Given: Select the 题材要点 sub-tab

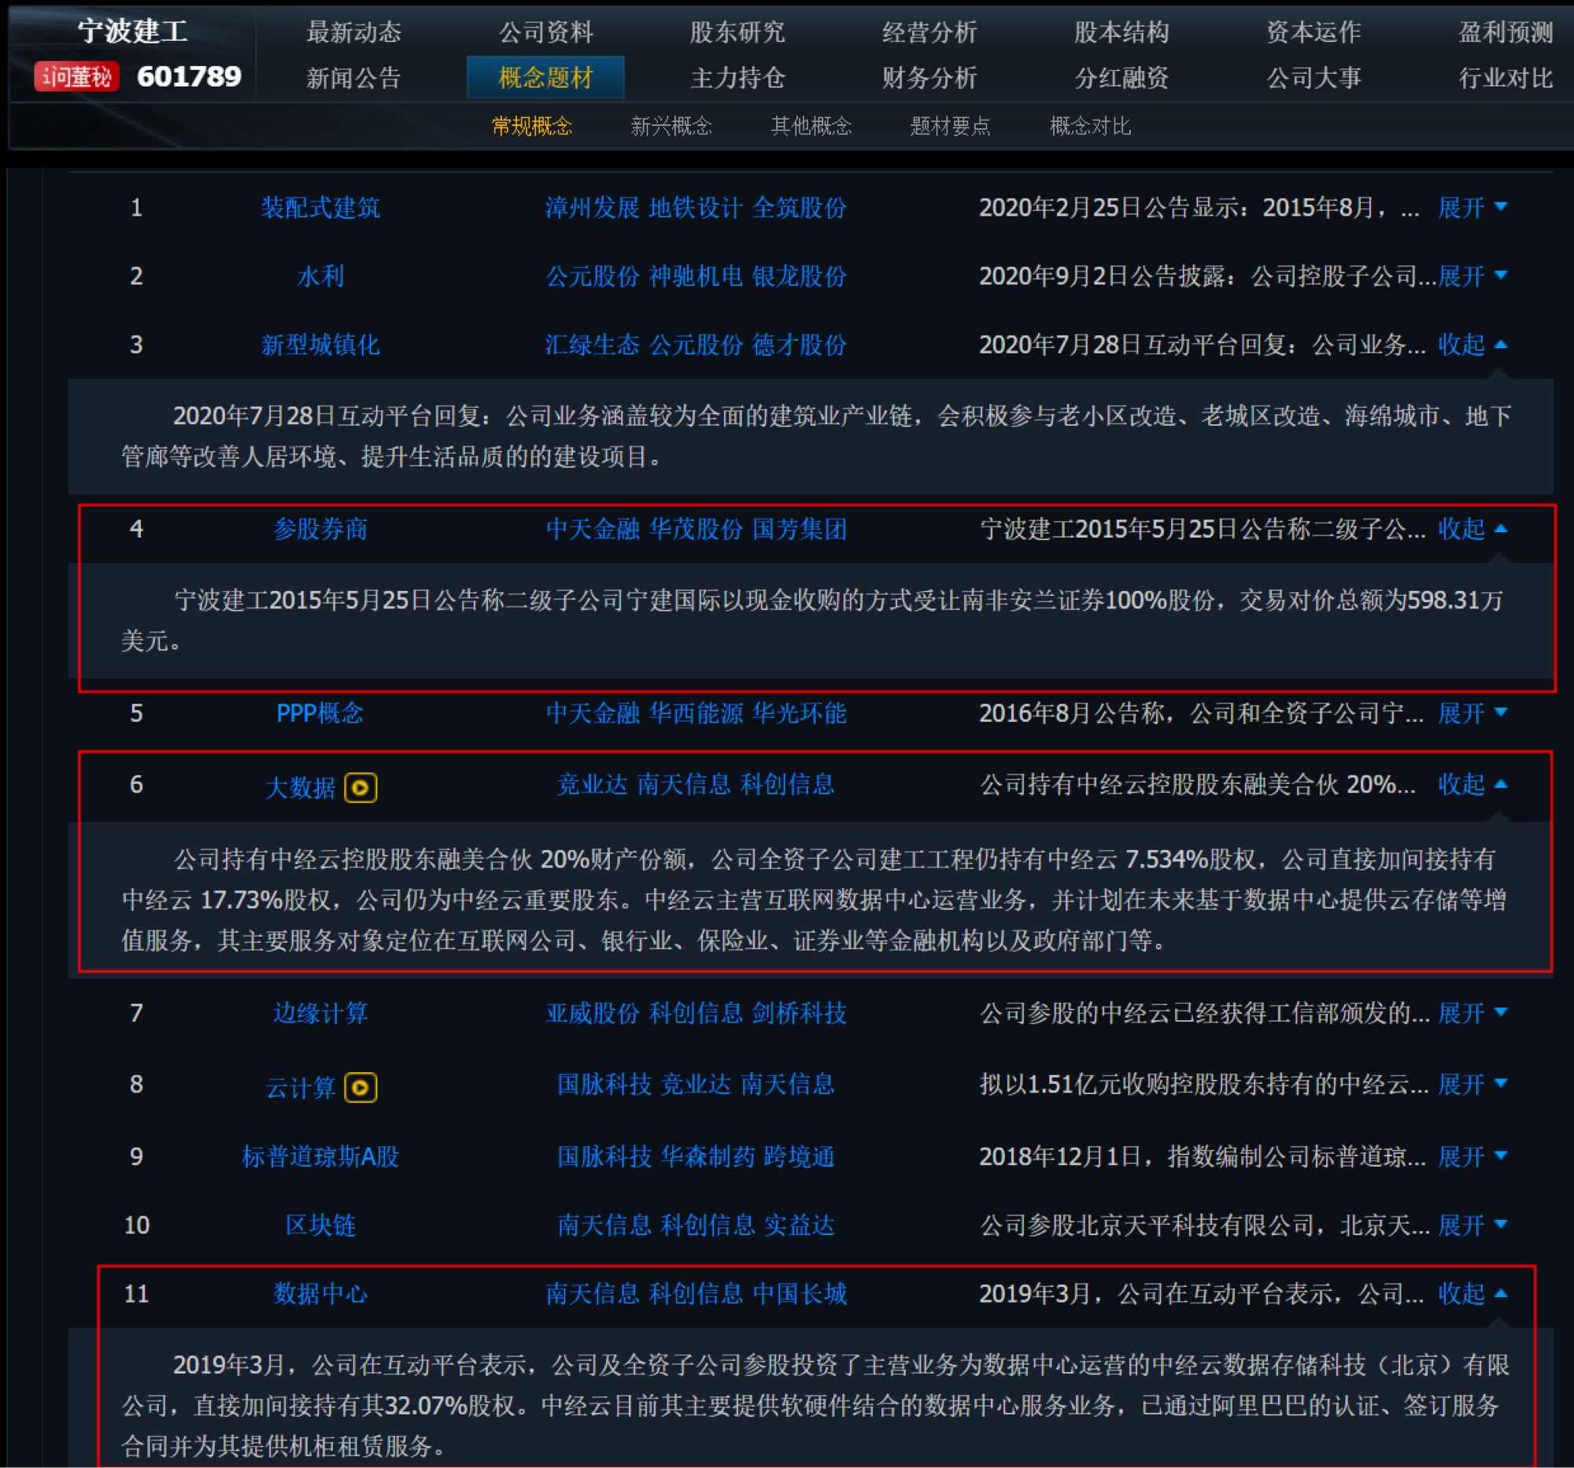Looking at the screenshot, I should (950, 126).
